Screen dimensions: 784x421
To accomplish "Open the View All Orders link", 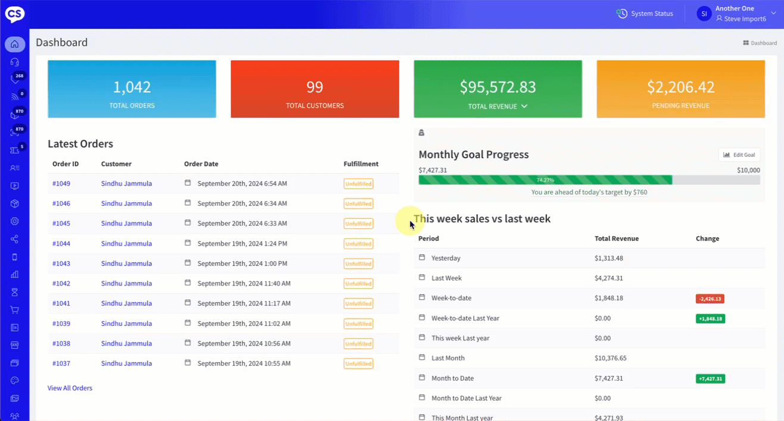I will click(70, 388).
